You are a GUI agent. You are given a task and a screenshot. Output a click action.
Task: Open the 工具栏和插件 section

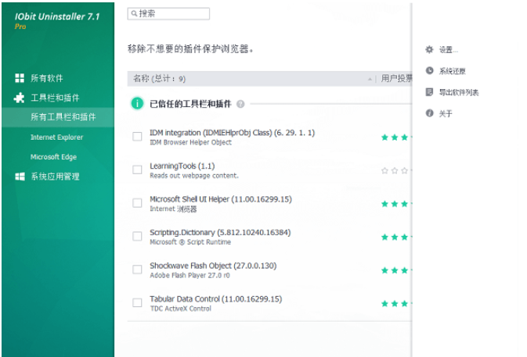pos(55,98)
